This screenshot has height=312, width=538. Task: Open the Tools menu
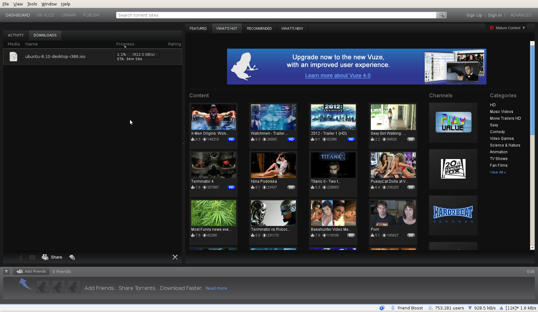click(32, 4)
